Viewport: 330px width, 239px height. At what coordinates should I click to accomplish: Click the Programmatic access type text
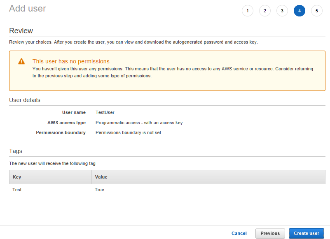point(139,123)
